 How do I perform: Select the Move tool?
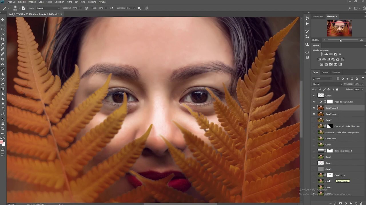[3, 19]
